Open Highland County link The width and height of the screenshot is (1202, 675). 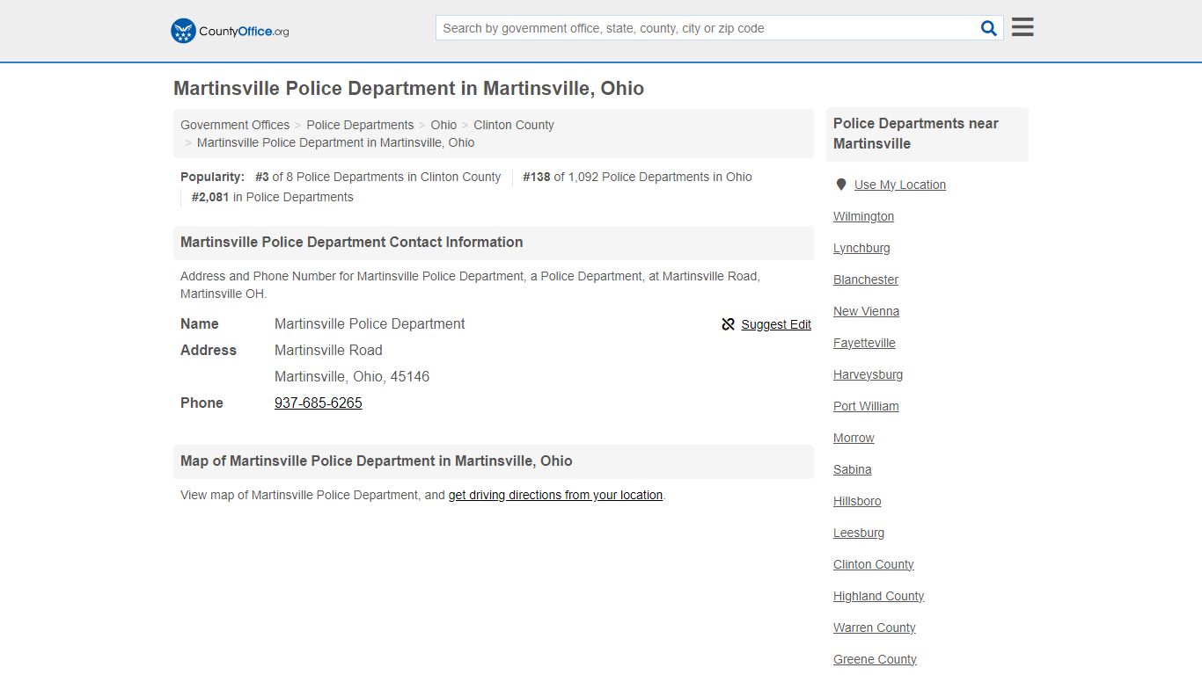pyautogui.click(x=878, y=596)
